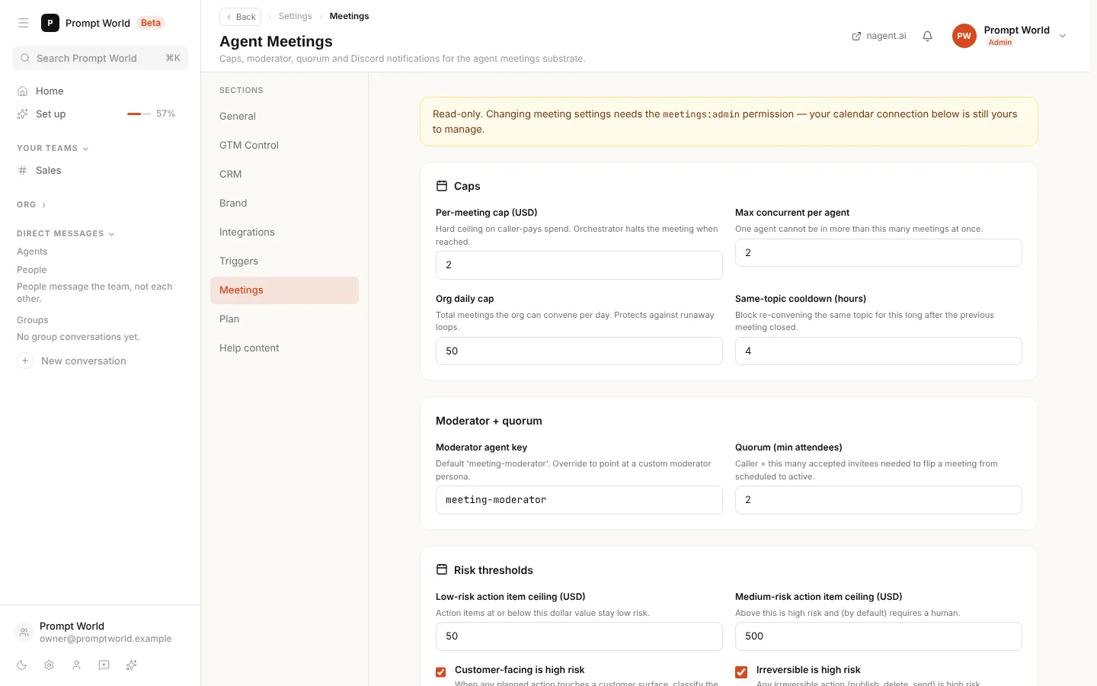Open the General settings section
This screenshot has width=1097, height=686.
(284, 117)
